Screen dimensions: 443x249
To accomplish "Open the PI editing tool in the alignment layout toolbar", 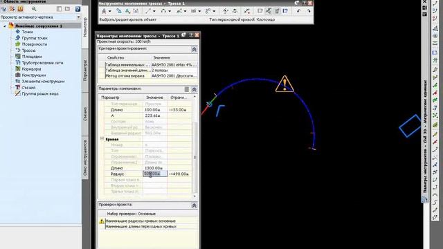I will point(104,11).
